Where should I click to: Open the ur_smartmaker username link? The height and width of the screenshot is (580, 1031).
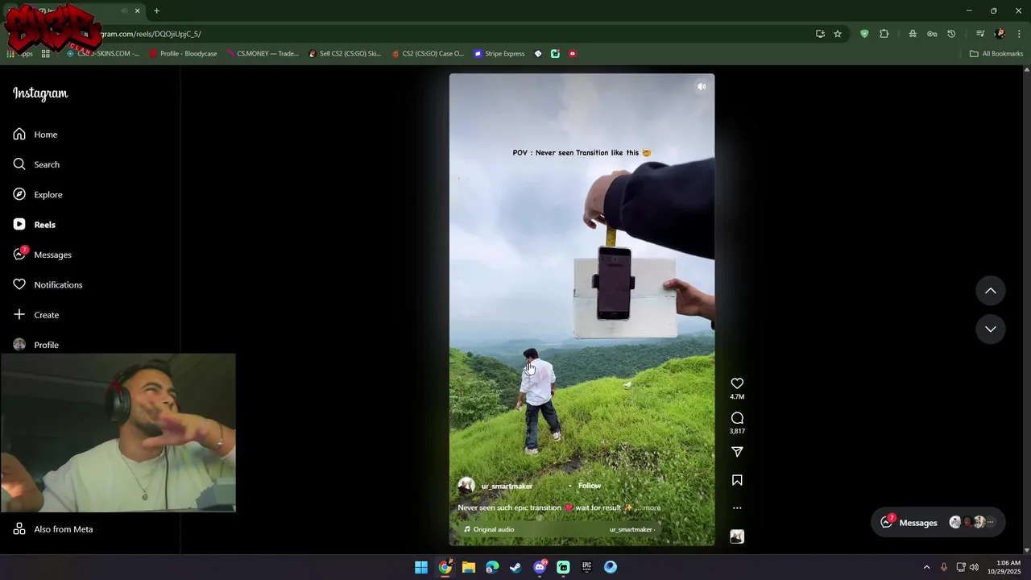click(507, 486)
